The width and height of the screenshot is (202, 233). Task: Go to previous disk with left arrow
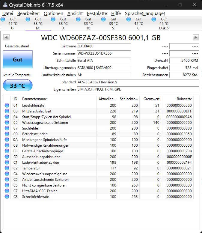(6, 37)
